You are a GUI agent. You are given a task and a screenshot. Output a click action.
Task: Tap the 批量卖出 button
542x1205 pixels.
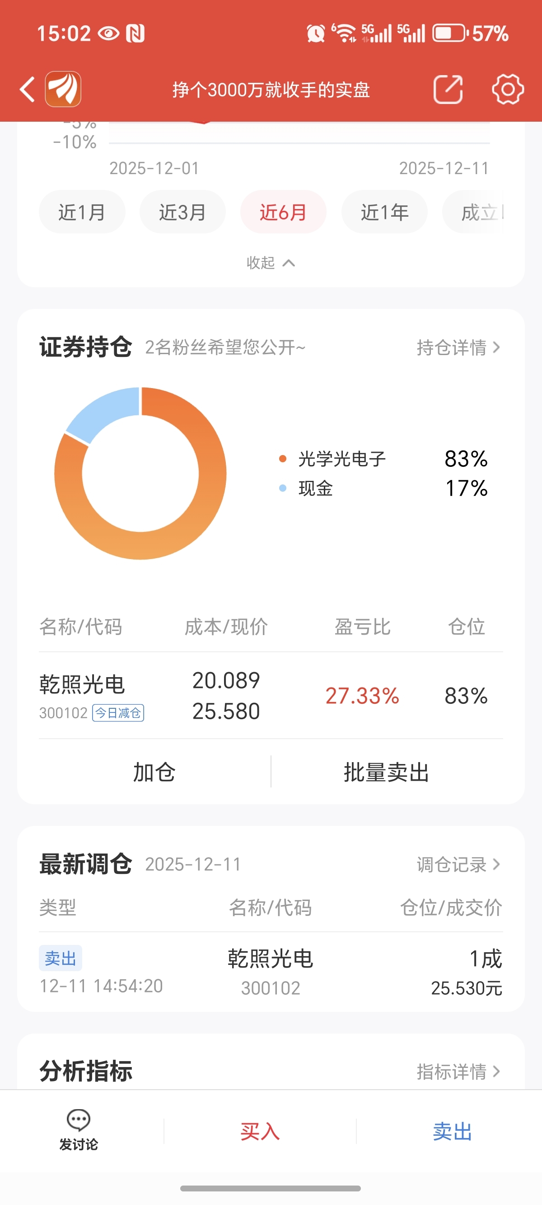(x=387, y=772)
